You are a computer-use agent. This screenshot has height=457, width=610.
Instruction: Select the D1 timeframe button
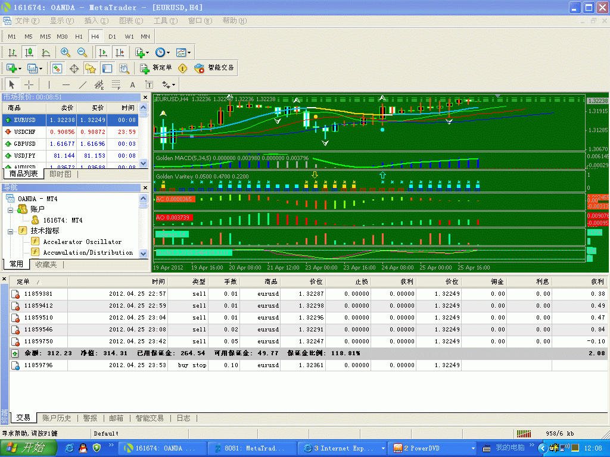pyautogui.click(x=112, y=36)
